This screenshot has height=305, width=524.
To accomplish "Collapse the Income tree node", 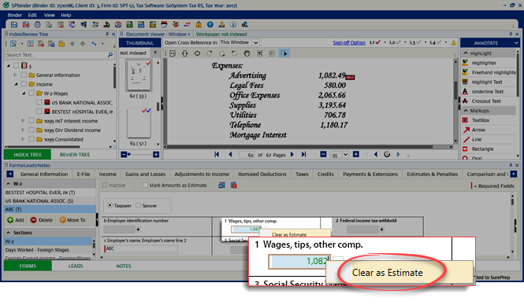I will click(16, 84).
